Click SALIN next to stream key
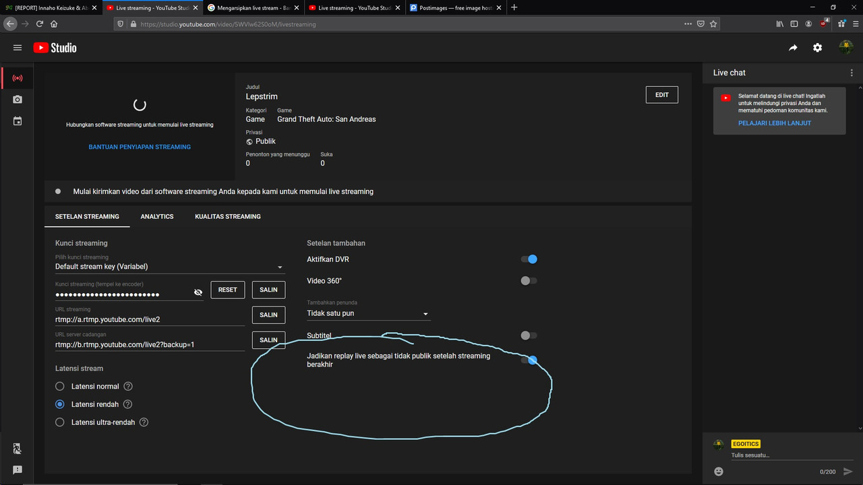This screenshot has height=485, width=863. 268,290
